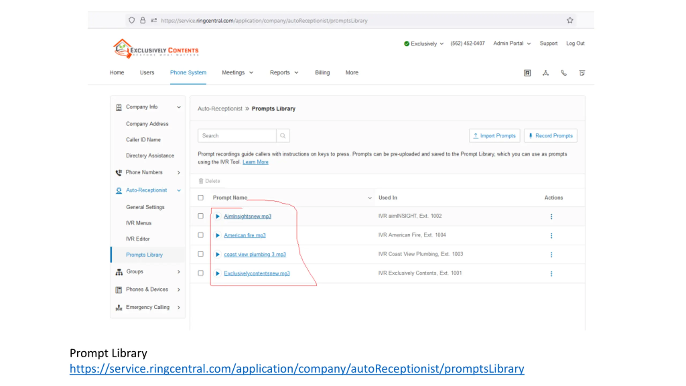Click the search magnifier icon
Image resolution: width=686 pixels, height=386 pixels.
coord(283,136)
